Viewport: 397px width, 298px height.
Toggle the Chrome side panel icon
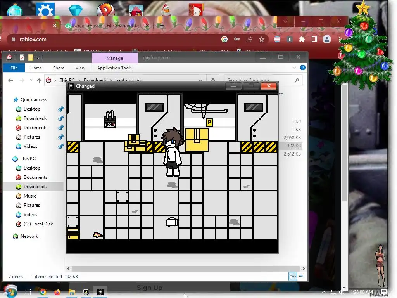(314, 39)
